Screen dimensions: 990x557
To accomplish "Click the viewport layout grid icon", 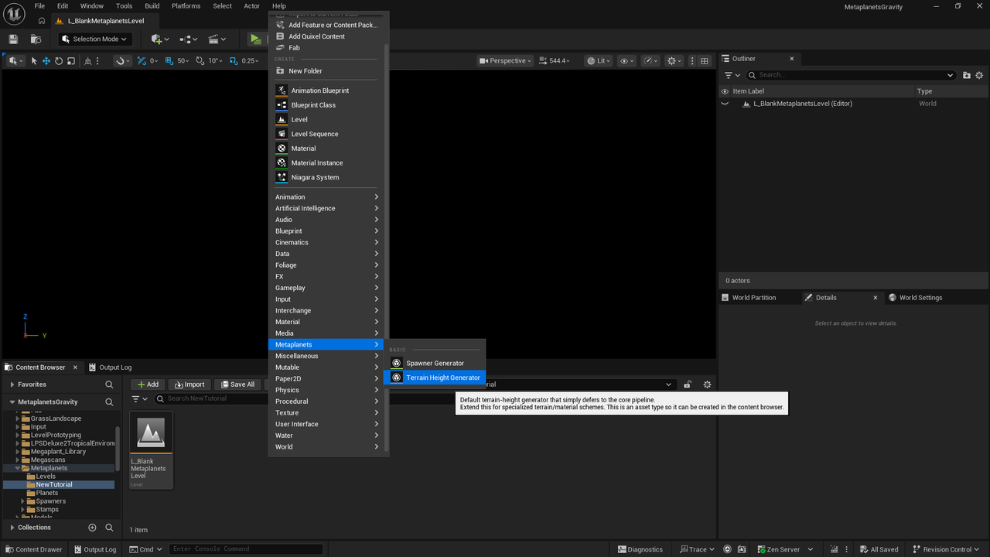I will pyautogui.click(x=705, y=61).
